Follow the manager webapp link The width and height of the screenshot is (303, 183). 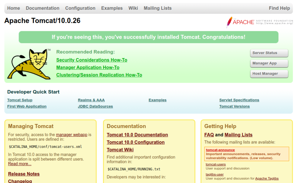[x=72, y=135]
